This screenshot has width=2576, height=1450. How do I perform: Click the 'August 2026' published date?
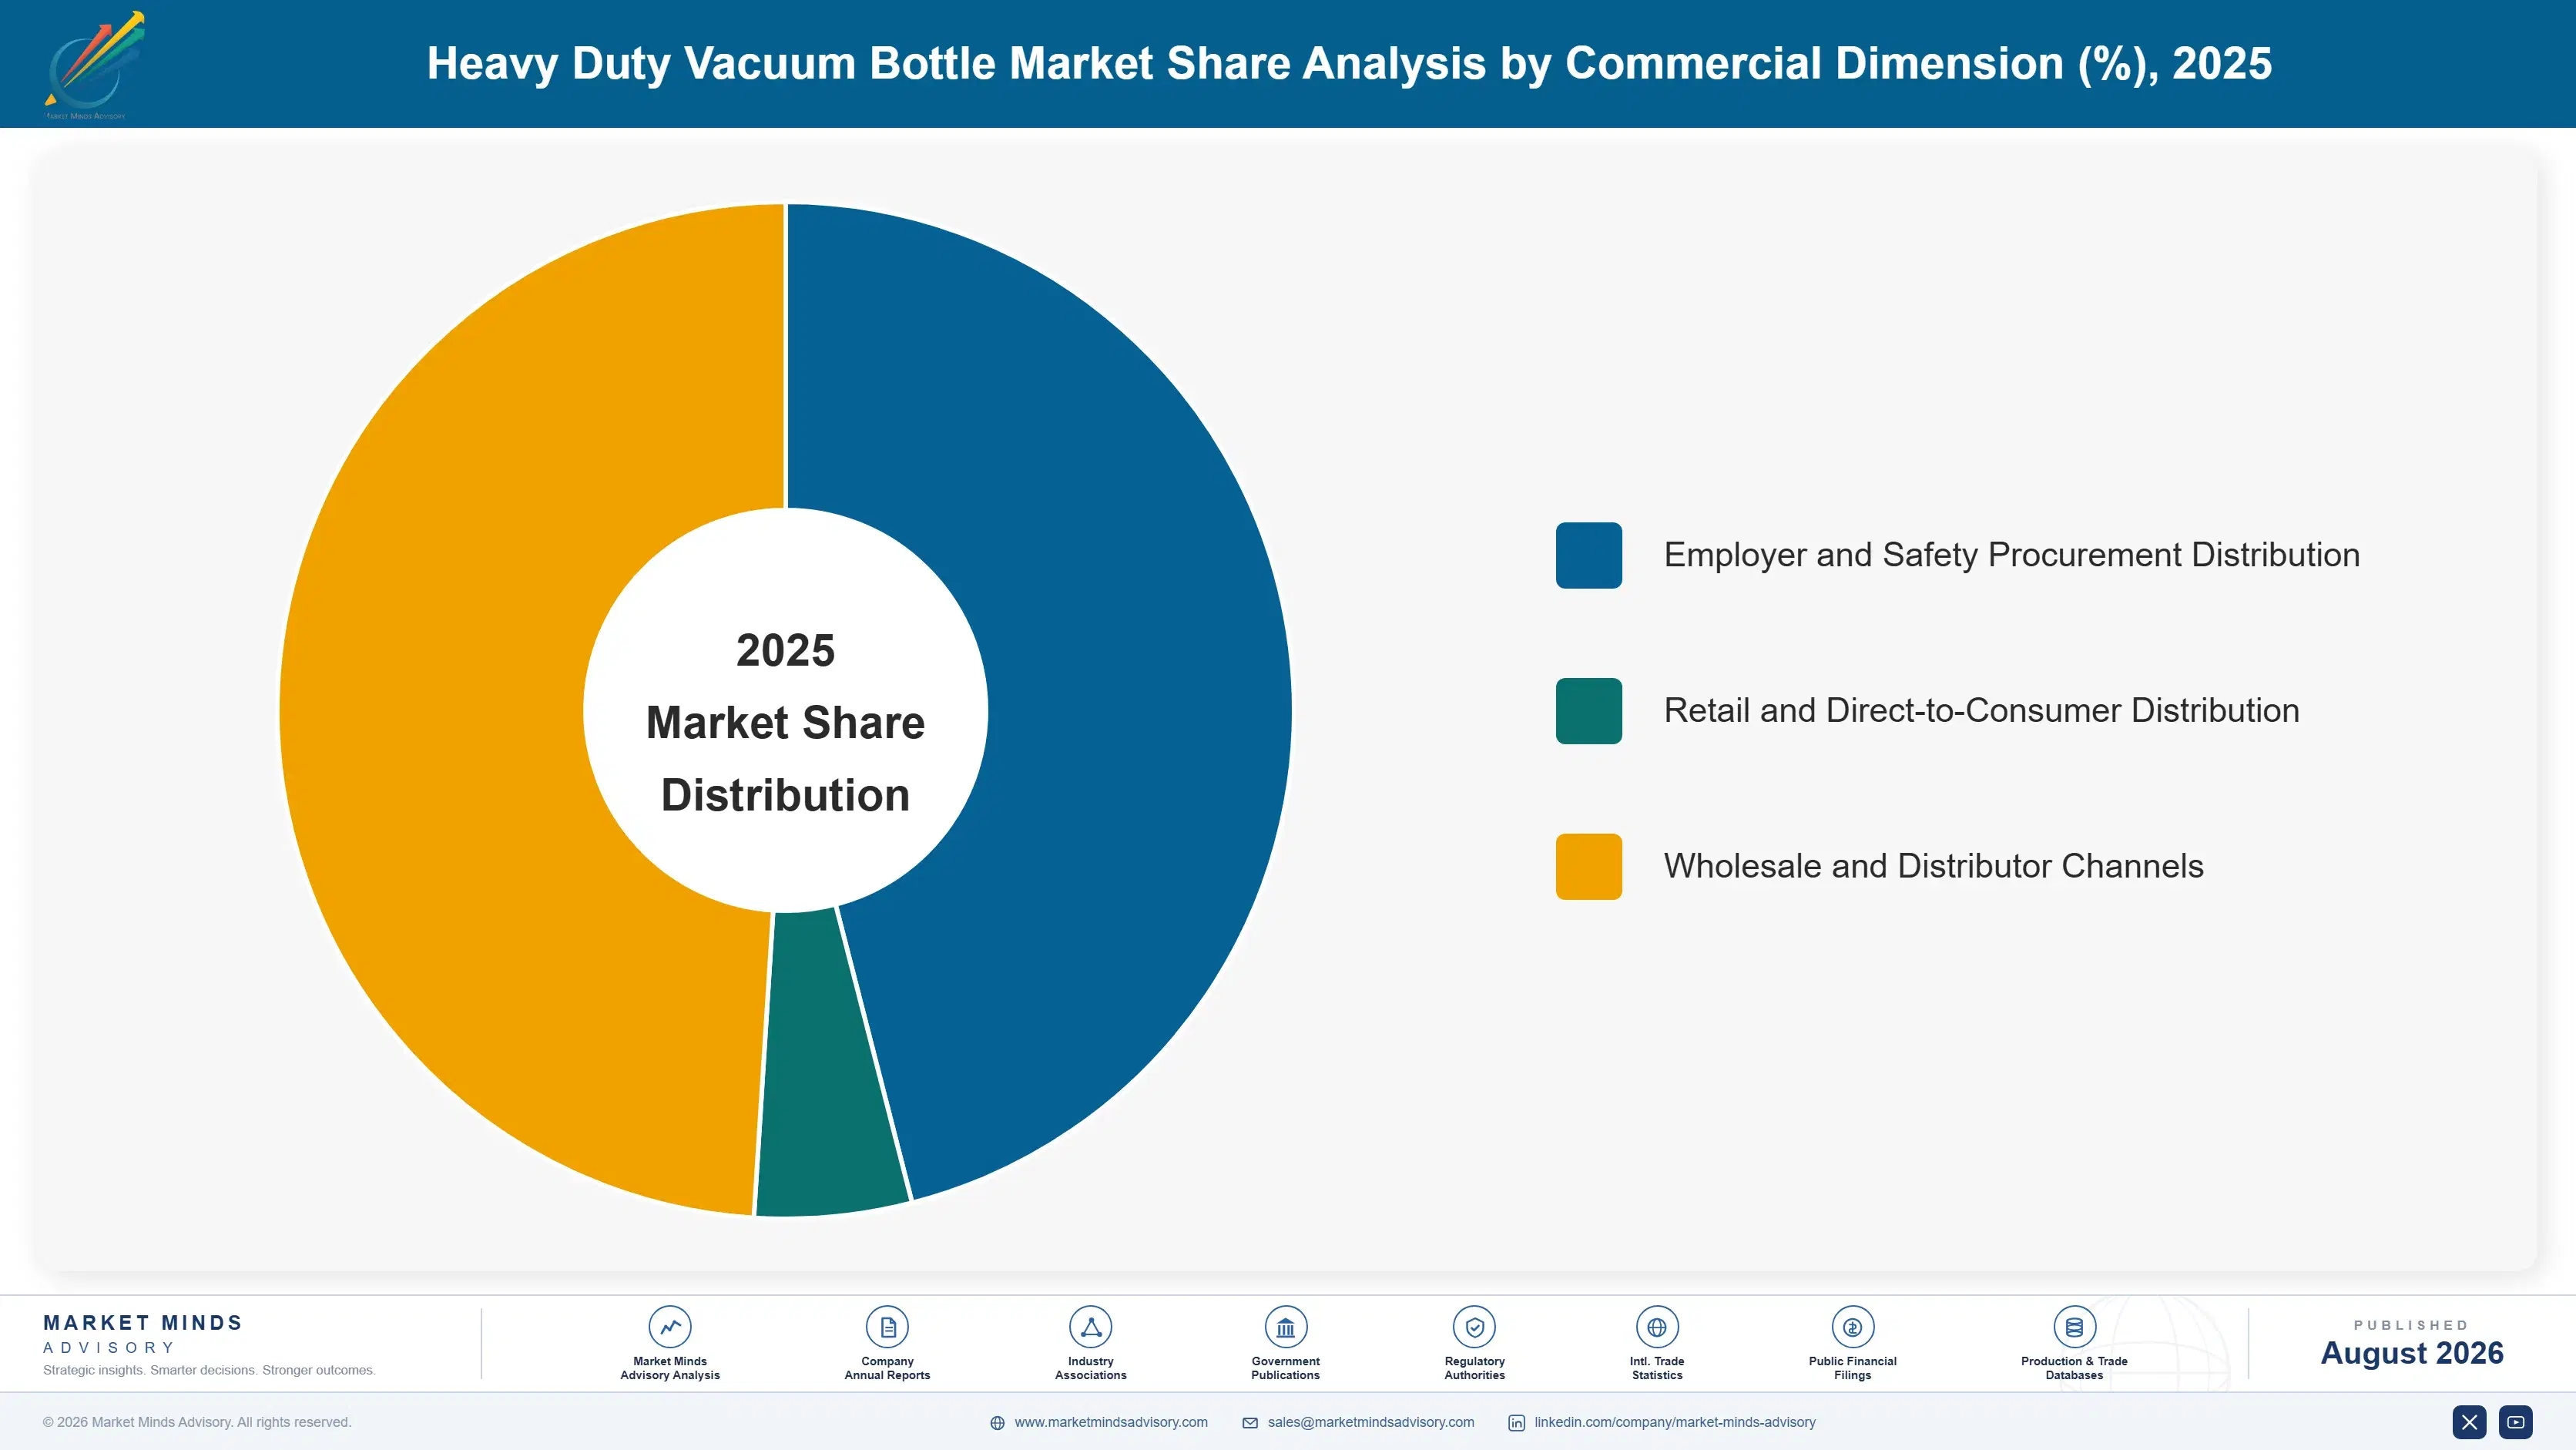pos(2411,1353)
